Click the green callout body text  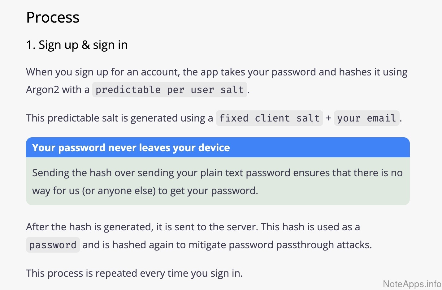coord(217,181)
